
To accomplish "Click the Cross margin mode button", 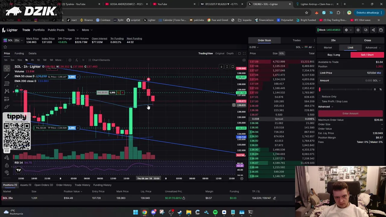I will [367, 40].
